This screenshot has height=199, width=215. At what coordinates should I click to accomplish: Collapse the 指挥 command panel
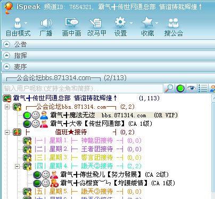tap(7, 56)
